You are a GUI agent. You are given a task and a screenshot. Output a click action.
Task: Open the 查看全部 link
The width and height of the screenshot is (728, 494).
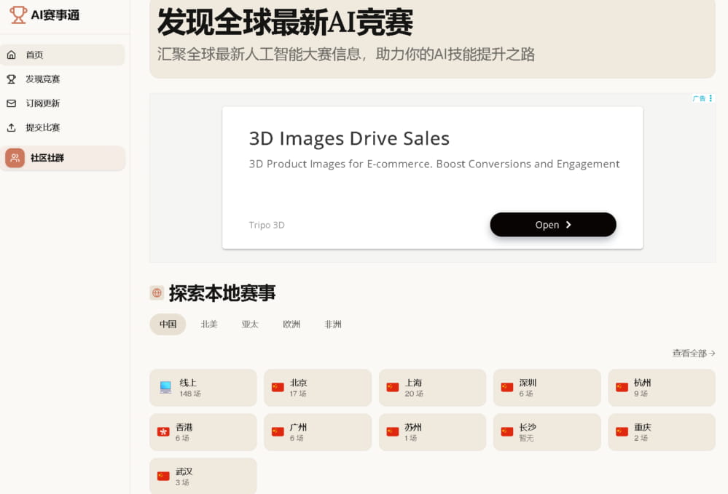click(694, 353)
